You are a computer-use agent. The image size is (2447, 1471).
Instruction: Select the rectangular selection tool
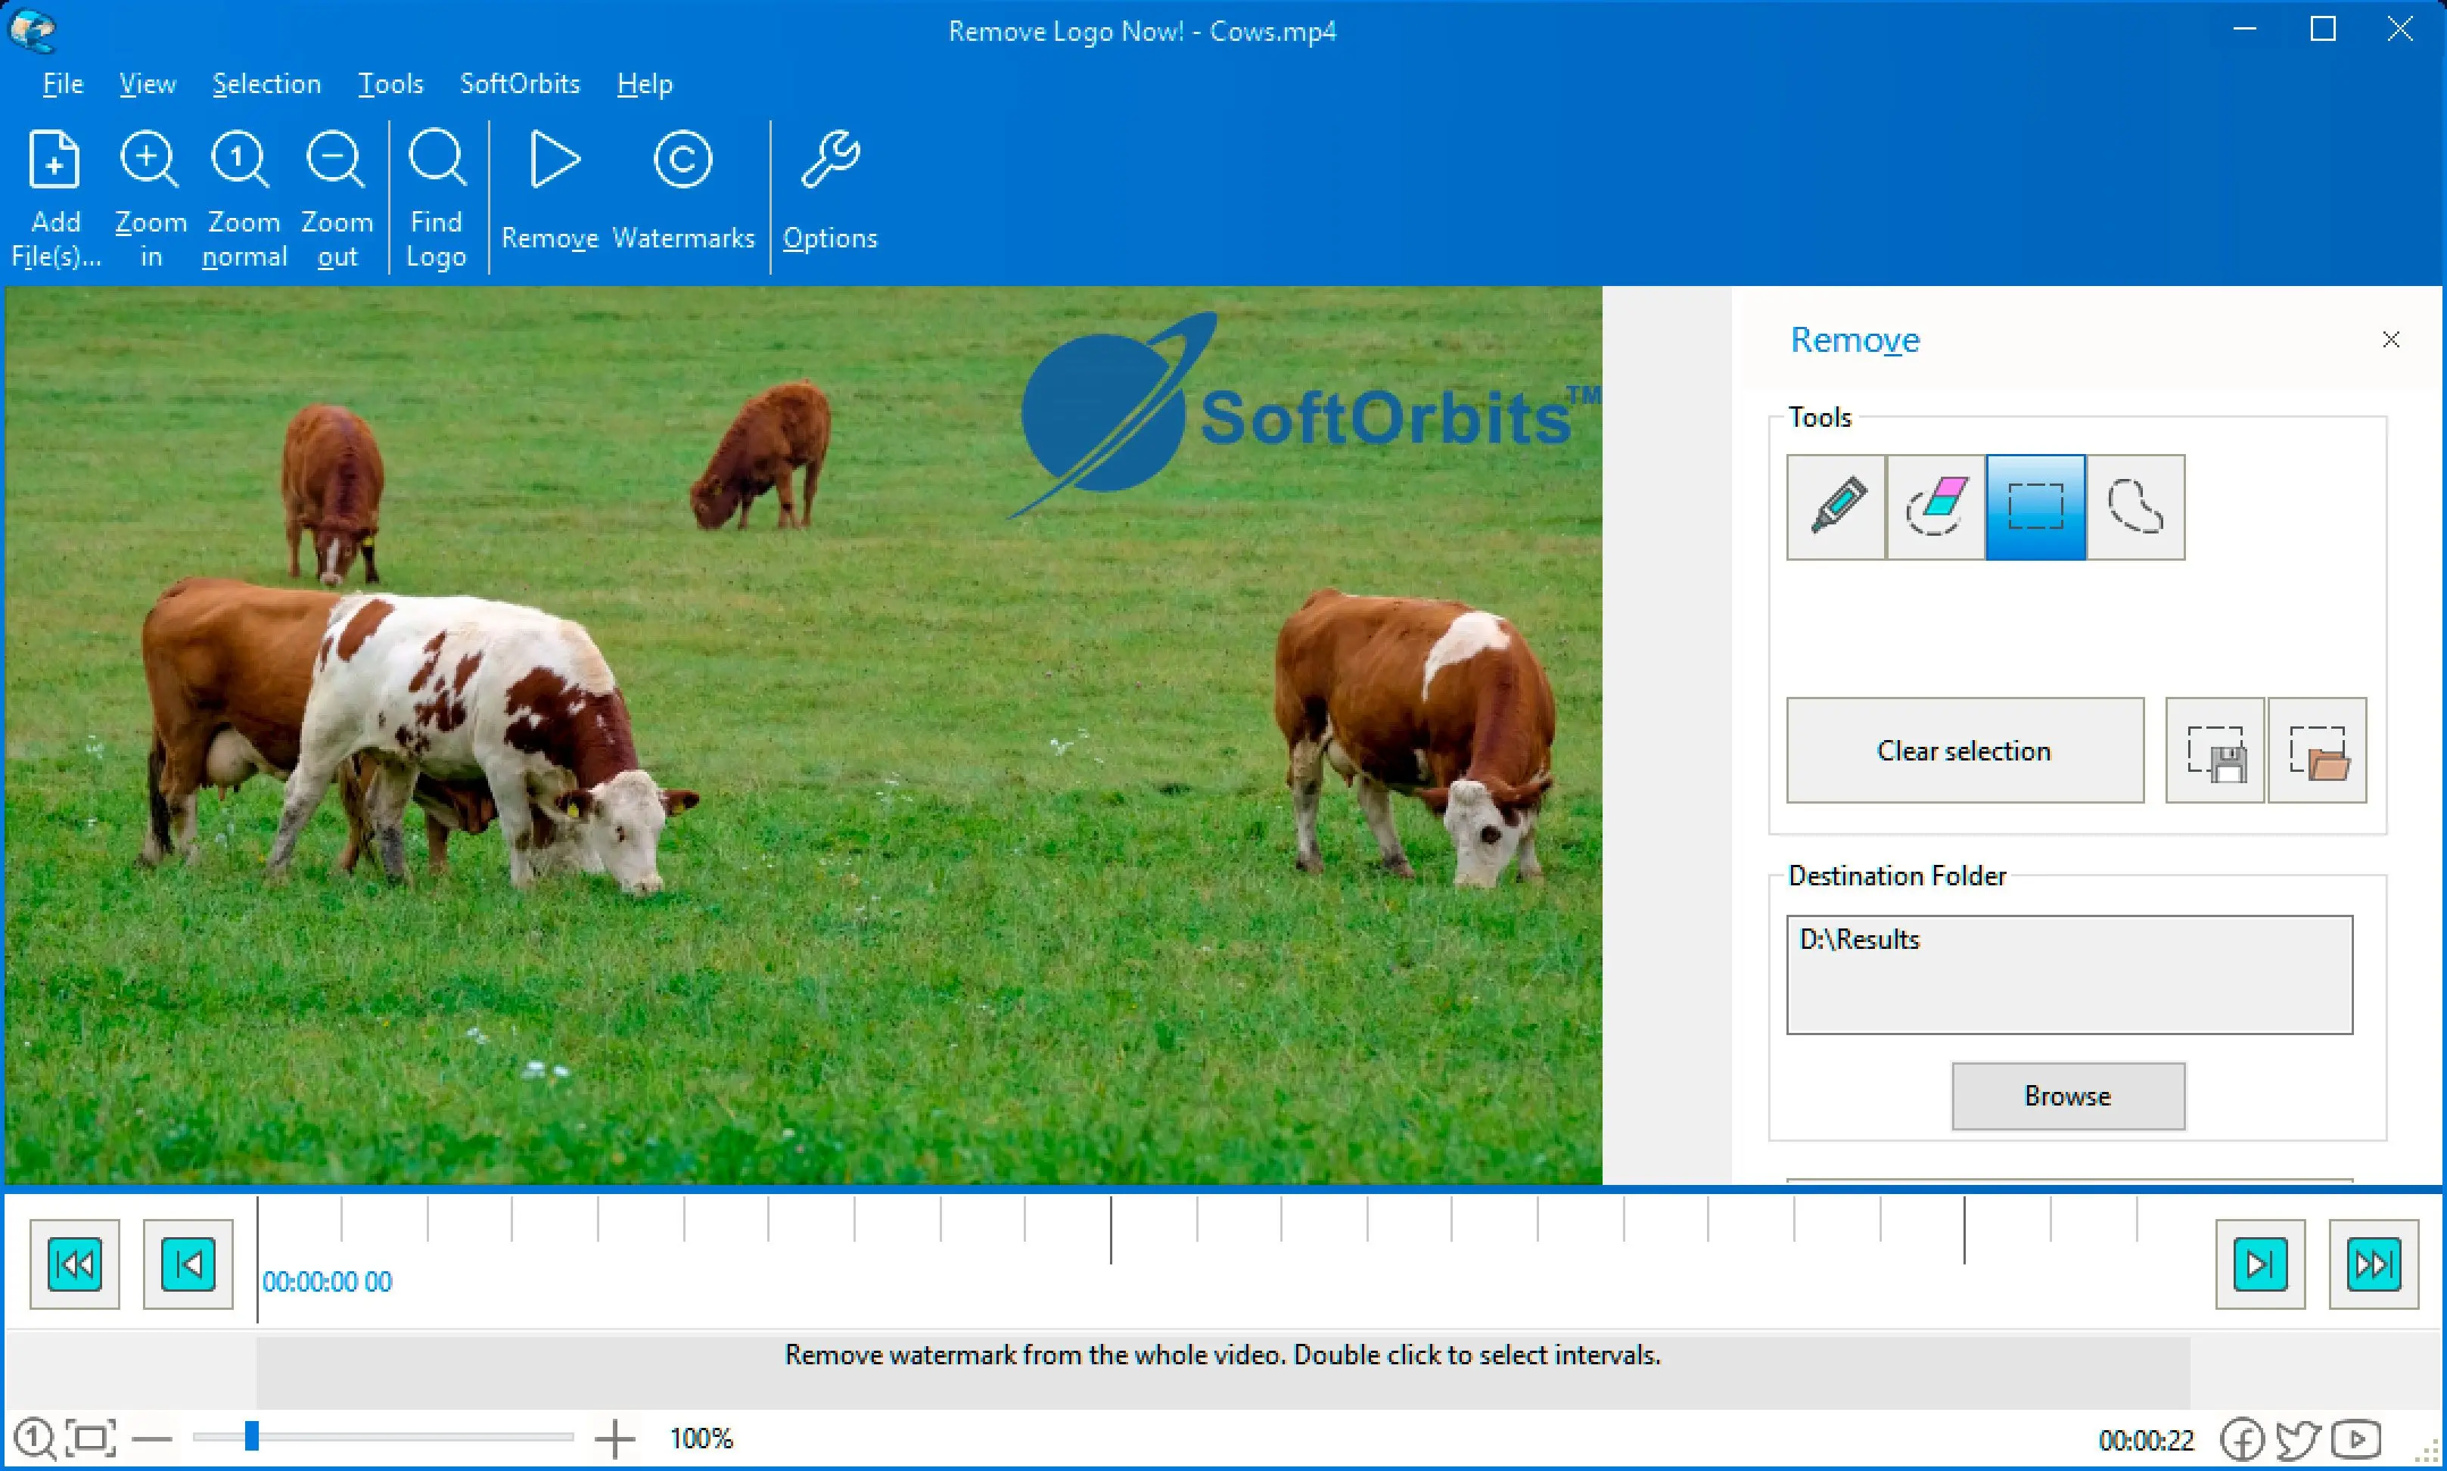click(2035, 508)
